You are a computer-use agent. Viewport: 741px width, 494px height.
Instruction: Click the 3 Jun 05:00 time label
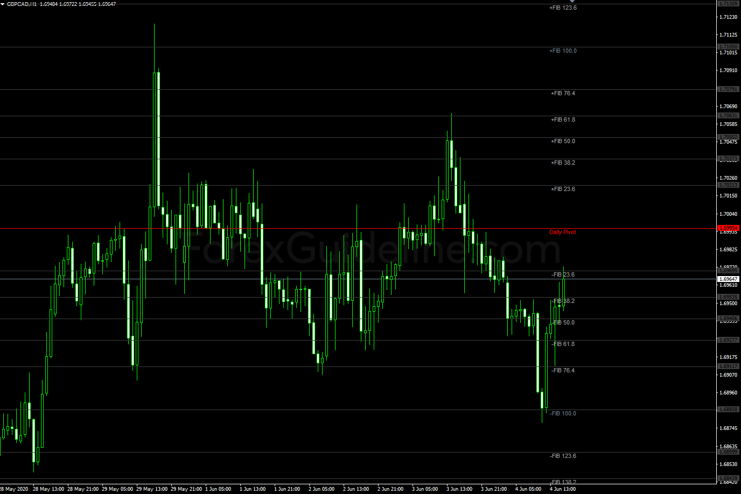pos(425,489)
